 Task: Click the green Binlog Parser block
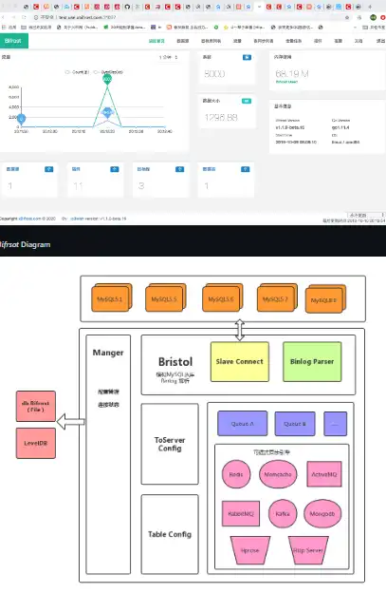click(312, 361)
